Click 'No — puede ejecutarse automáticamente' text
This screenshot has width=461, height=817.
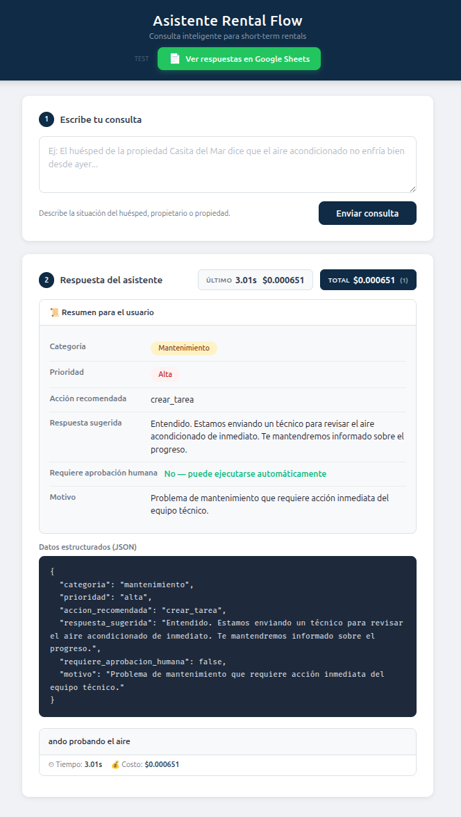pyautogui.click(x=245, y=473)
